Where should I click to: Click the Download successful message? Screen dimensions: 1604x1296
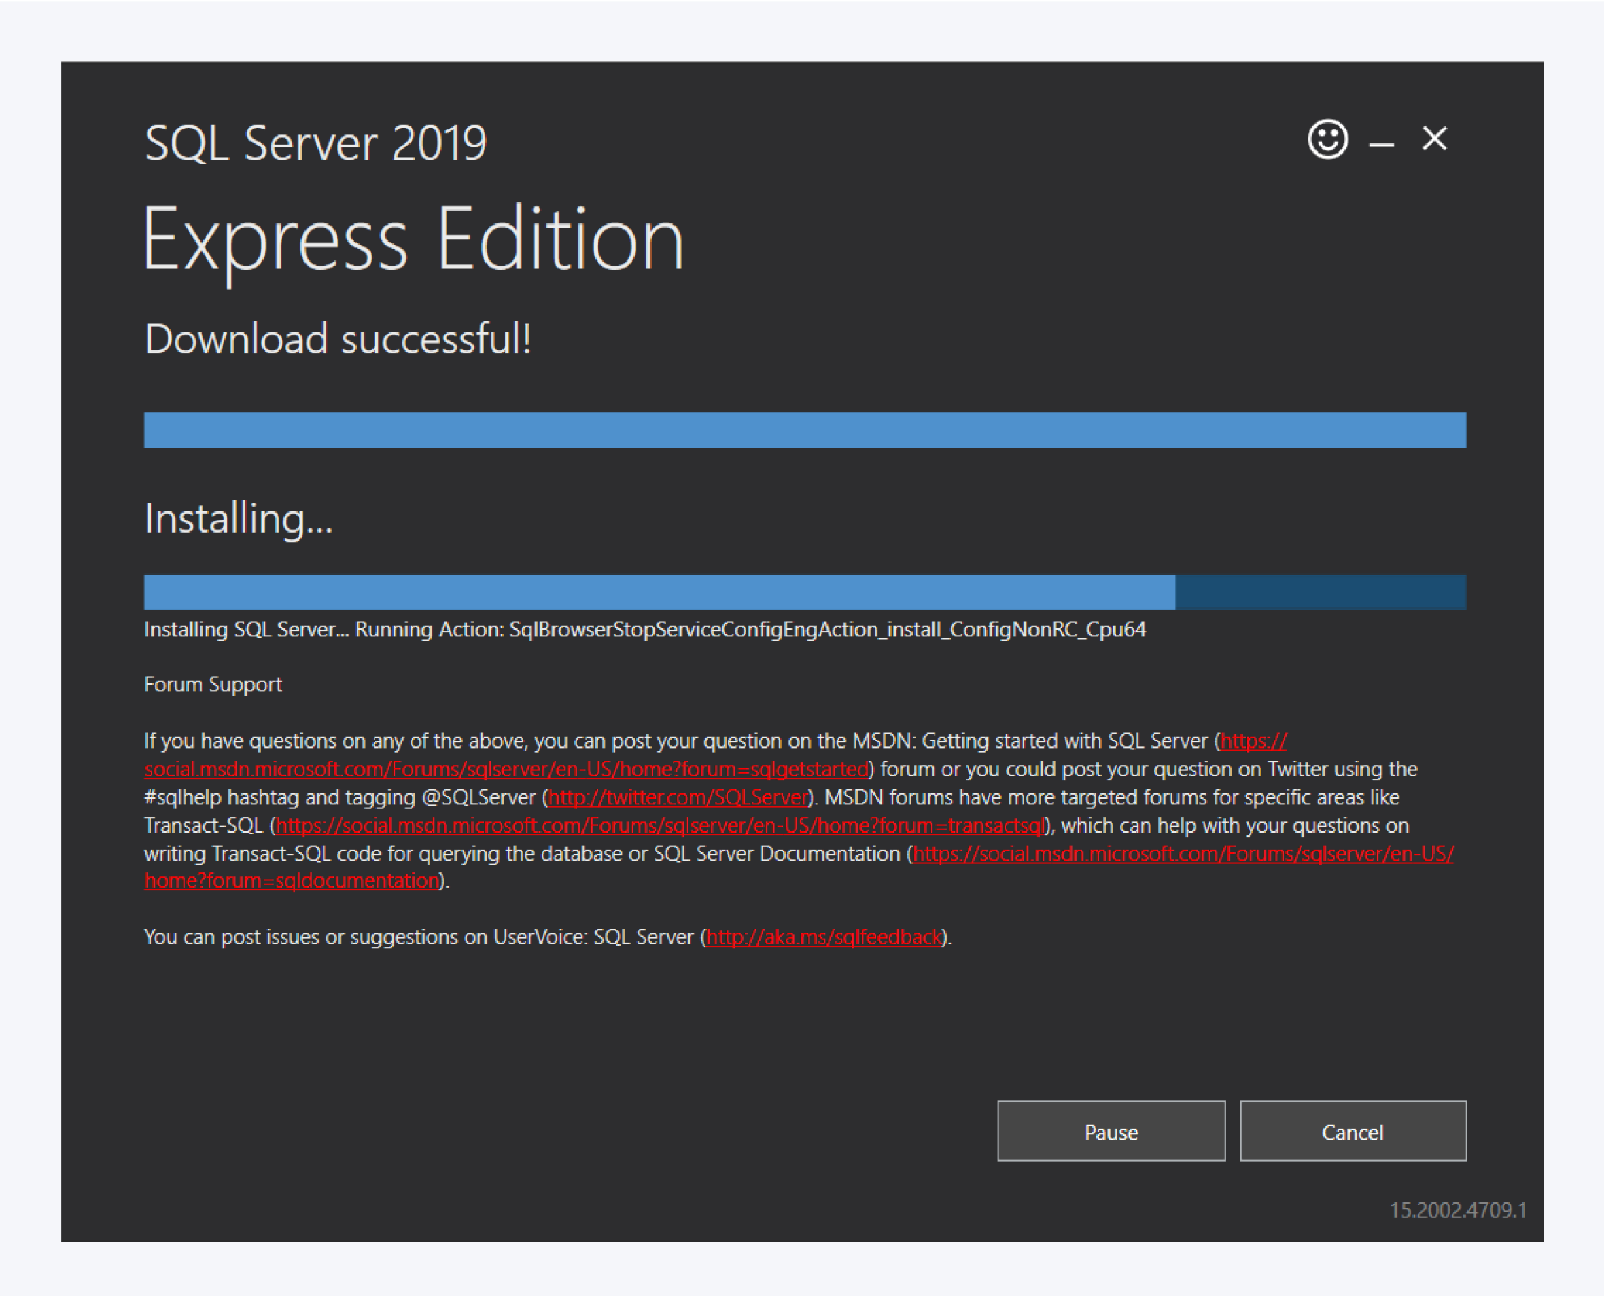[x=338, y=340]
